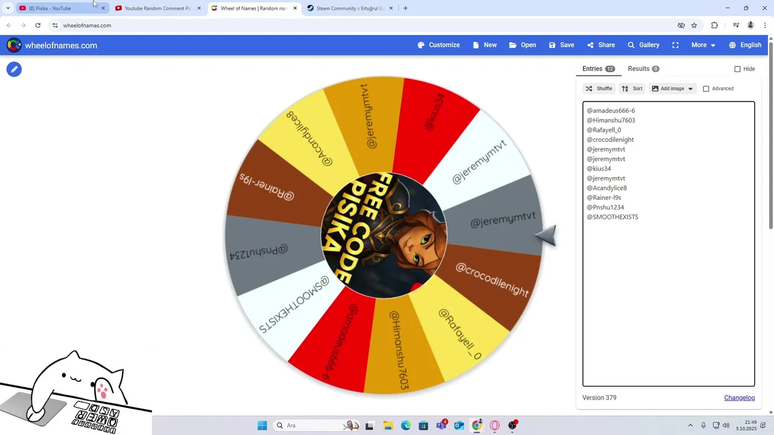Open File Explorer from the taskbar
The height and width of the screenshot is (435, 774).
(x=388, y=425)
